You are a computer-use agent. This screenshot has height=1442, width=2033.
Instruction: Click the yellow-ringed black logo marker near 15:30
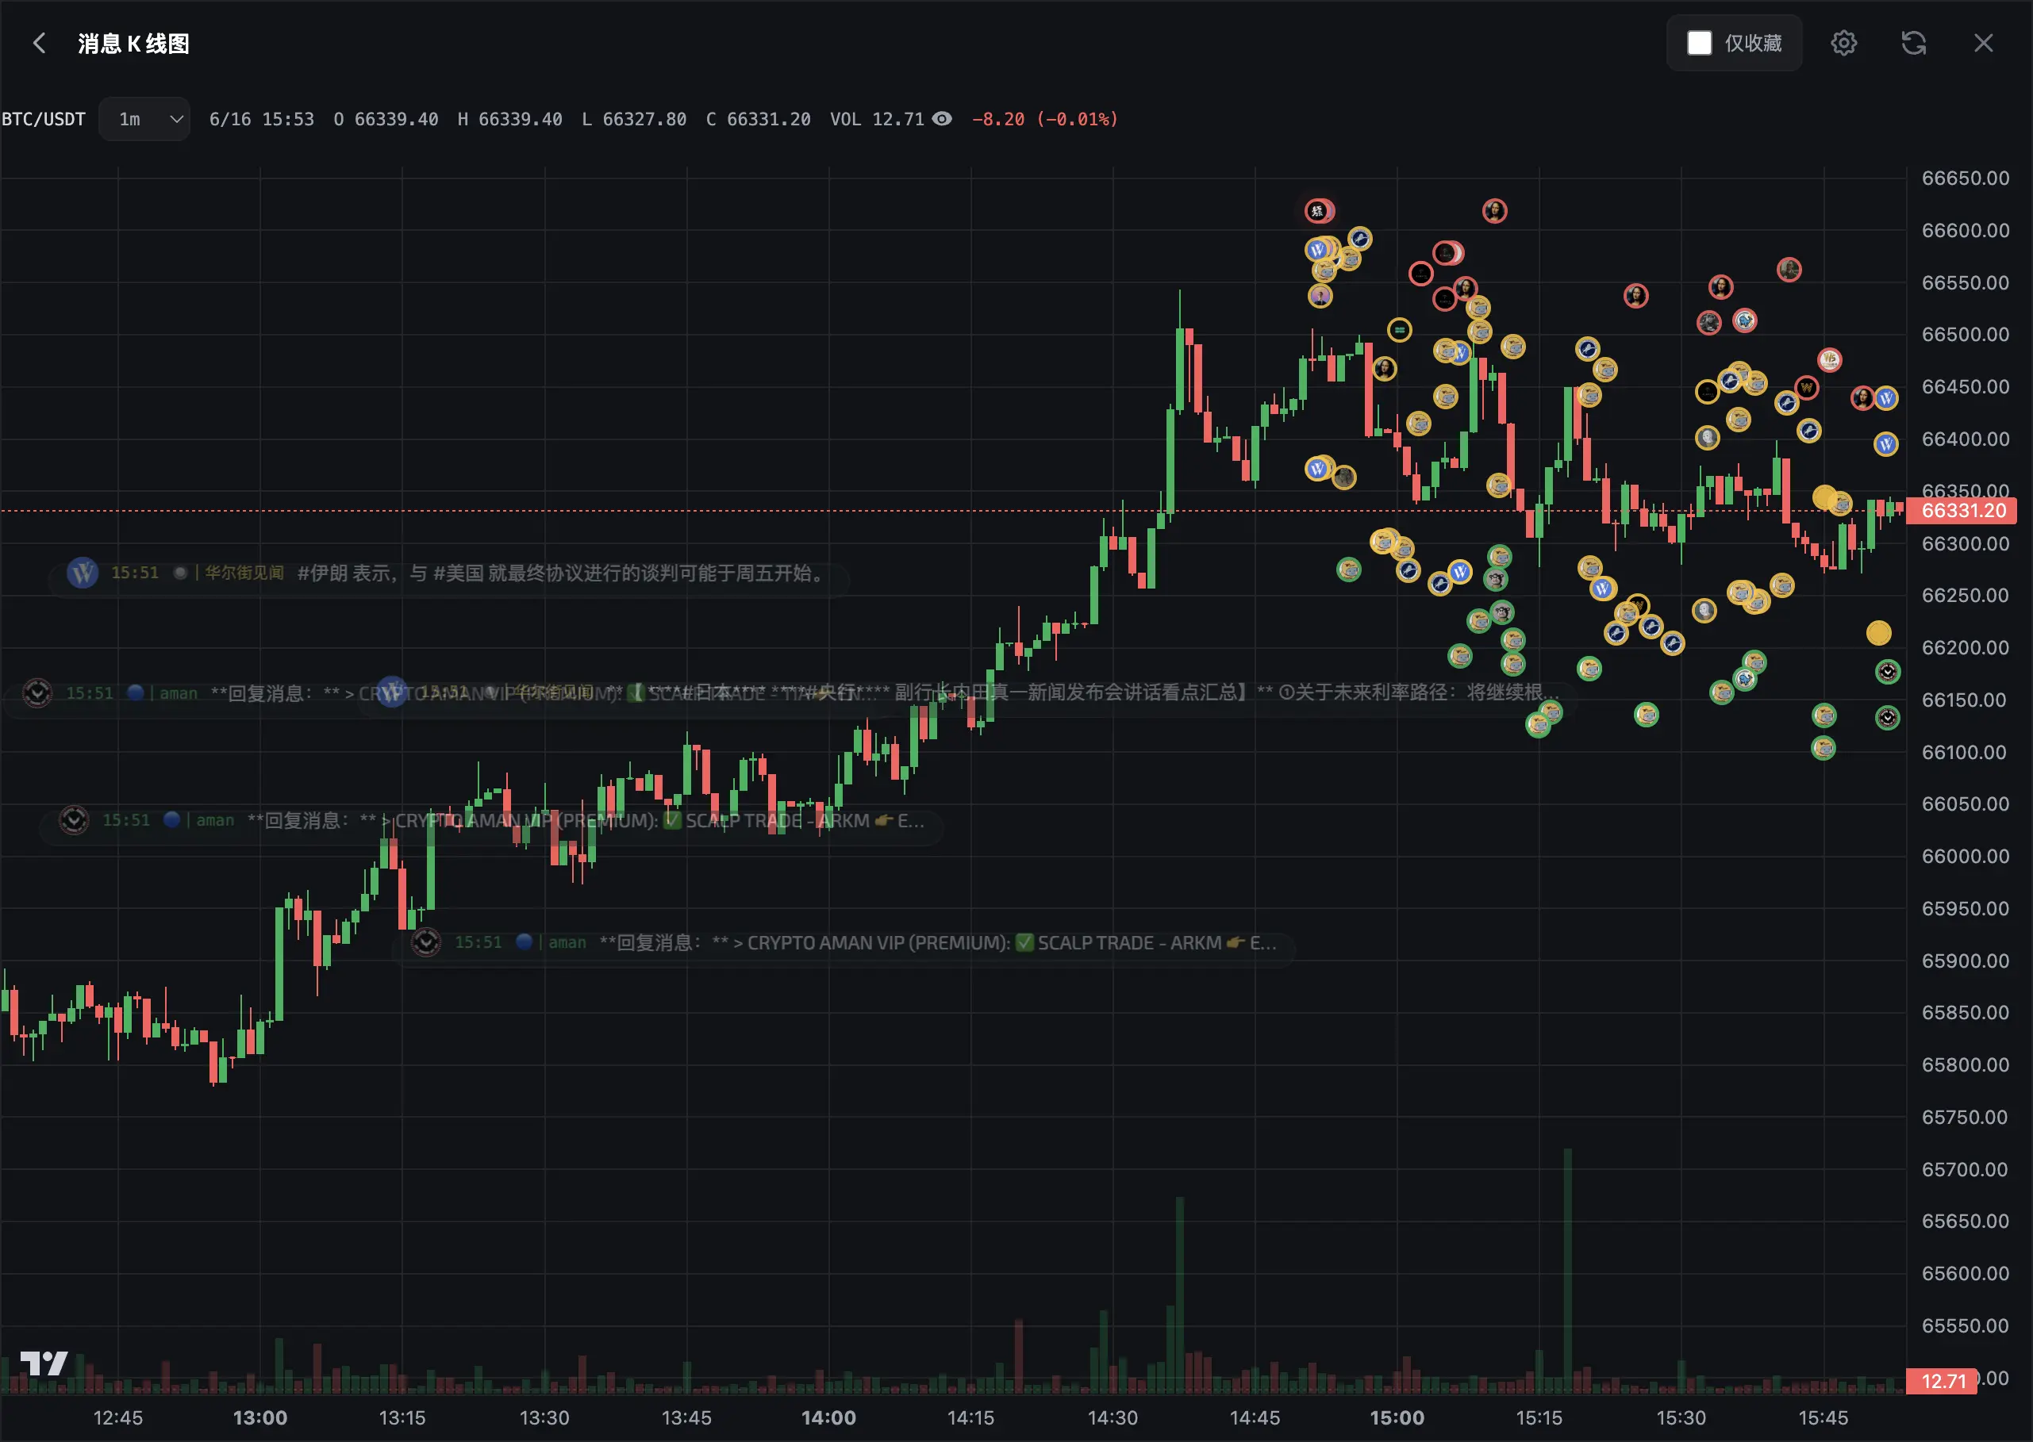pos(1707,393)
